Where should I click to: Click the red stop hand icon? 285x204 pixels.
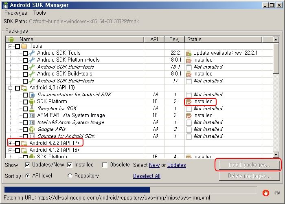(x=266, y=193)
